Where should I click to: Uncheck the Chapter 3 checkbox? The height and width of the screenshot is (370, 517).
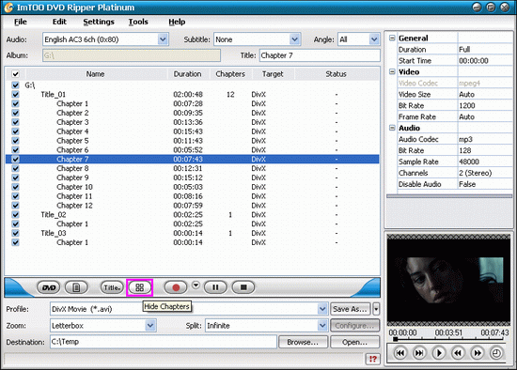(x=15, y=122)
